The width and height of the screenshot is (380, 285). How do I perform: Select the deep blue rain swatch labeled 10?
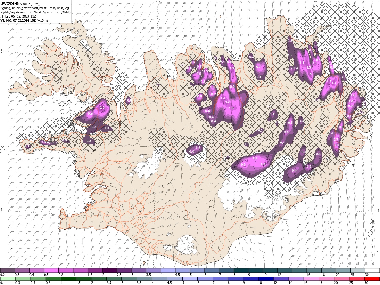point(266,278)
